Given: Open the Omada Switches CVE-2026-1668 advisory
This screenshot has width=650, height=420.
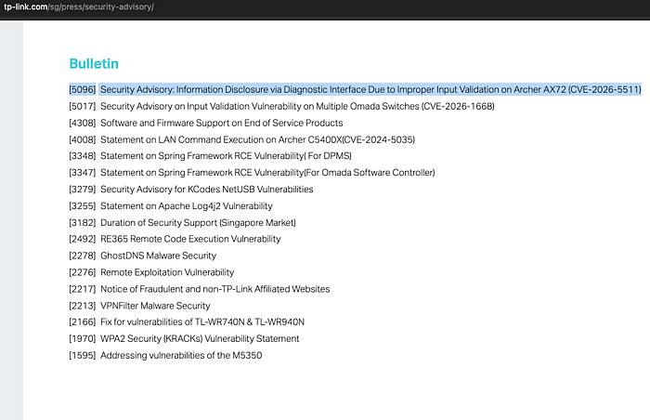Looking at the screenshot, I should coord(297,106).
